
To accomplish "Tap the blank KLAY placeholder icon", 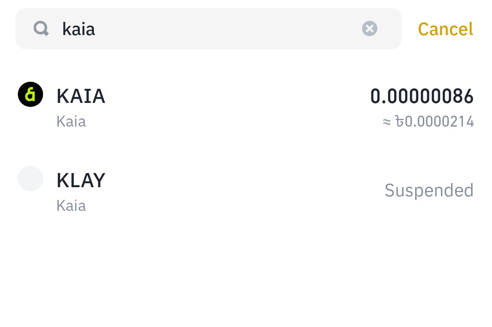I will tap(31, 179).
